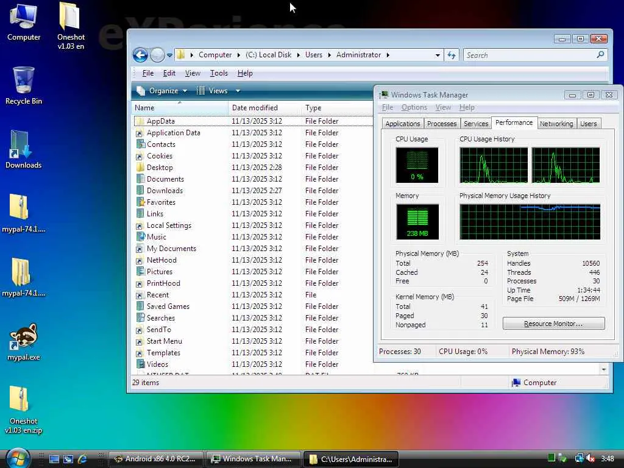This screenshot has width=624, height=468.
Task: Click the Explorer Forward arrow button
Action: click(157, 55)
